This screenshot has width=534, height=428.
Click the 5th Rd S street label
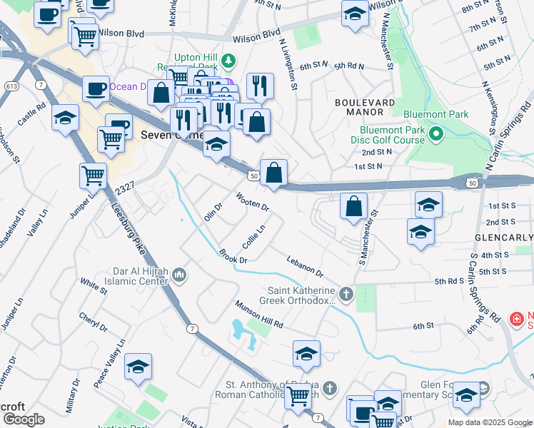[x=449, y=281]
